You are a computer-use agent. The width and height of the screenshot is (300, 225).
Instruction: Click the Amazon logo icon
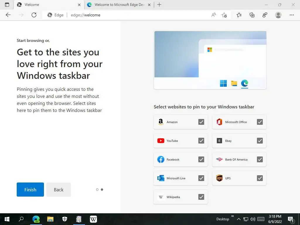(161, 122)
